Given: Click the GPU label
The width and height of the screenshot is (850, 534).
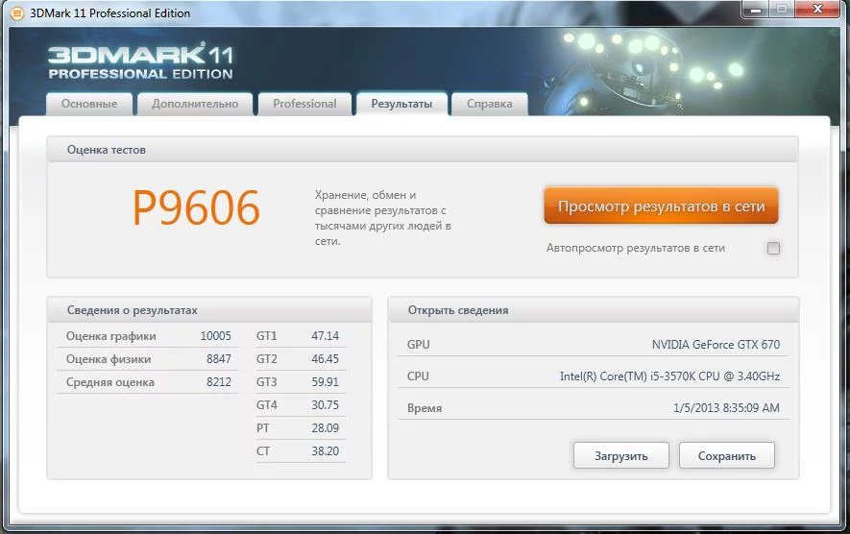Looking at the screenshot, I should (419, 344).
